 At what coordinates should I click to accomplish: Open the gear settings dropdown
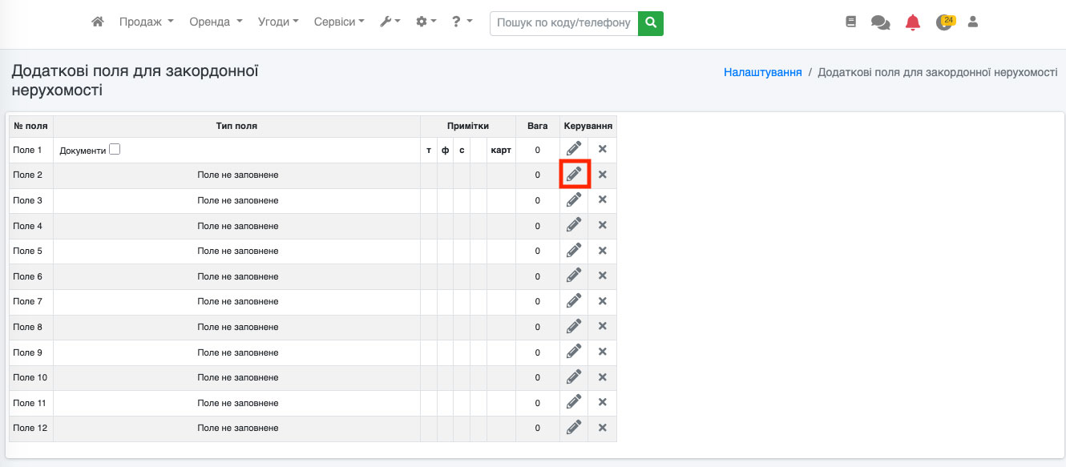[x=426, y=22]
